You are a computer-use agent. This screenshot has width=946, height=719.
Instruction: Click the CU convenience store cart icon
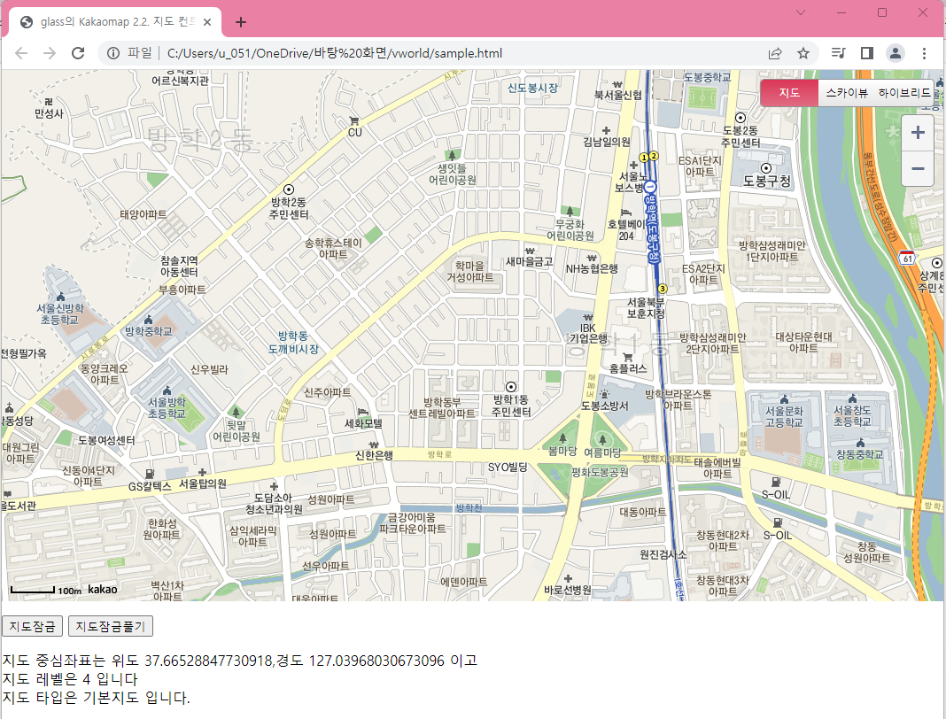tap(354, 120)
